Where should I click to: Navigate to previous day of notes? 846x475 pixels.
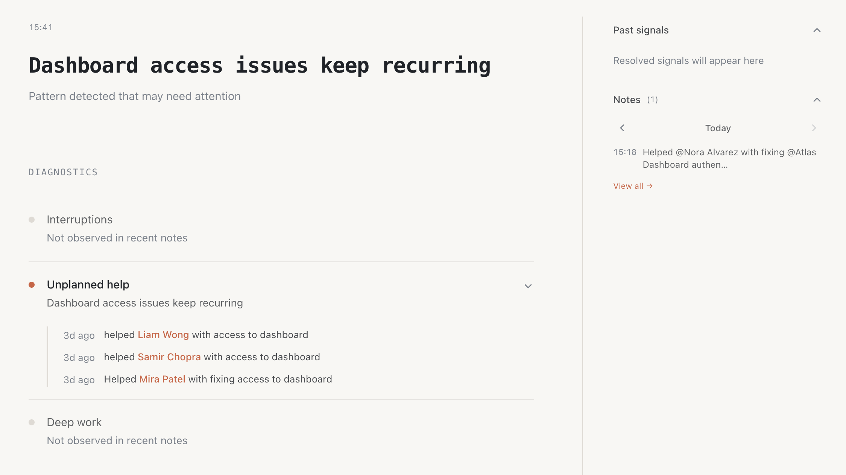(623, 128)
